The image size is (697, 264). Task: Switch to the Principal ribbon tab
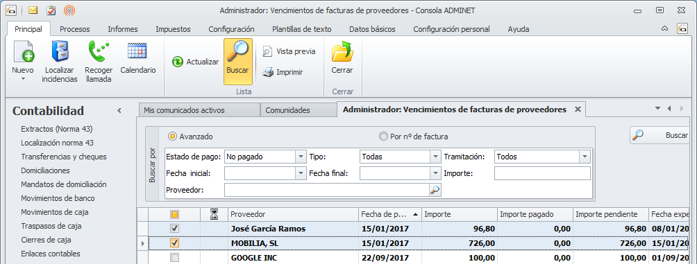[x=28, y=29]
